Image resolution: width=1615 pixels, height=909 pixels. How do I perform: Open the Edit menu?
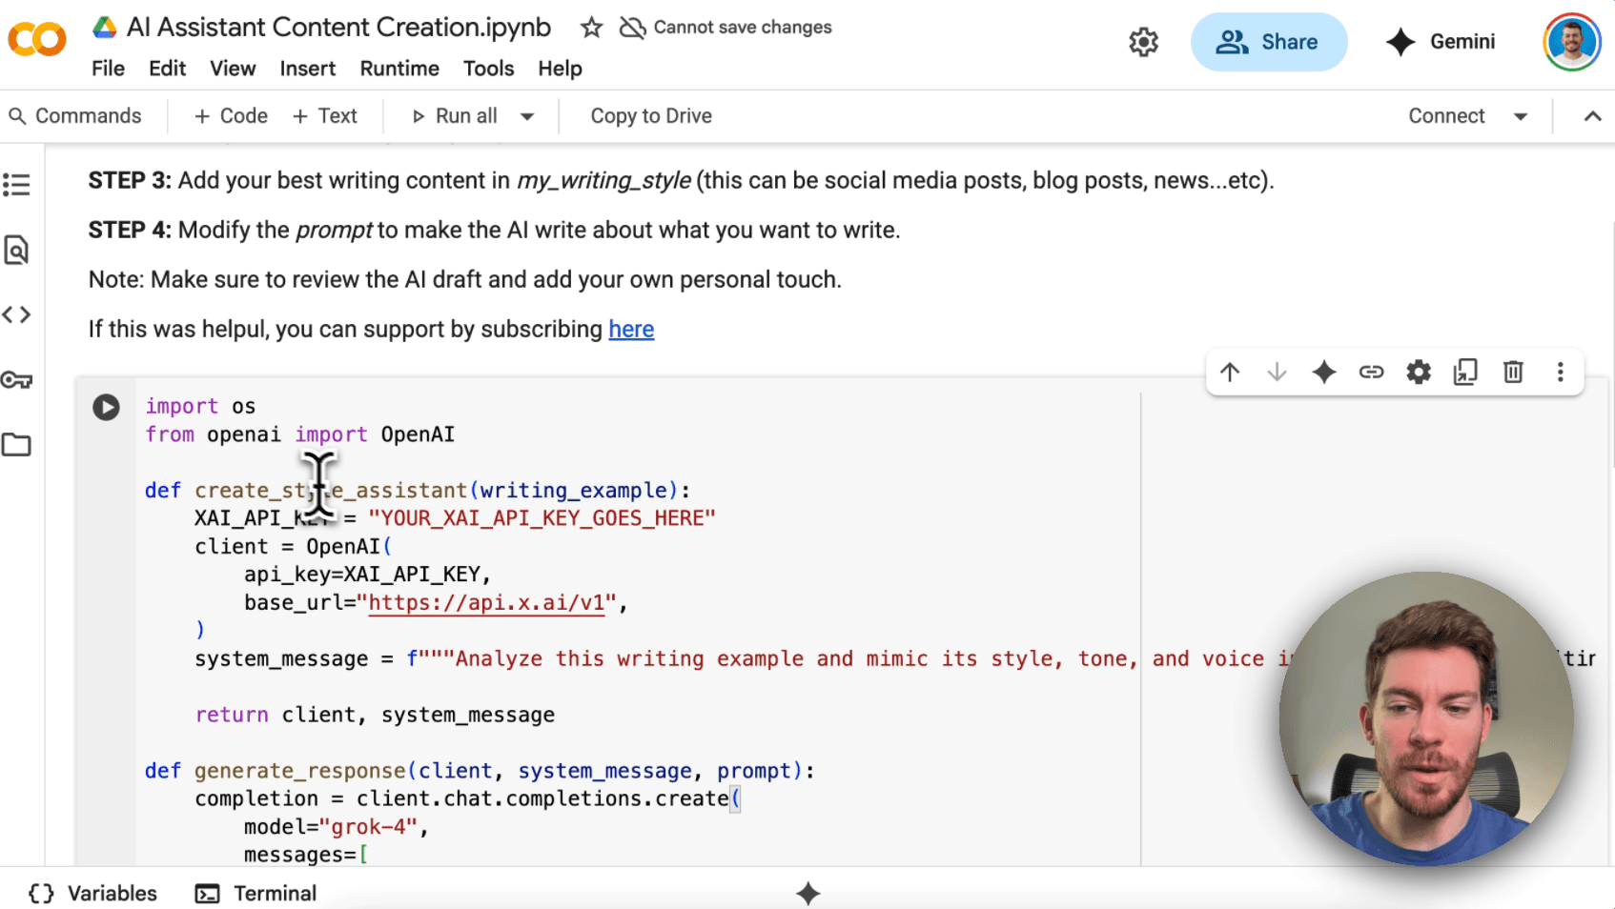[168, 69]
